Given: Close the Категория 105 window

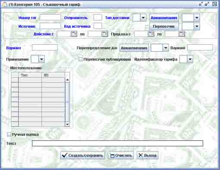Looking at the screenshot, I should coord(214,4).
